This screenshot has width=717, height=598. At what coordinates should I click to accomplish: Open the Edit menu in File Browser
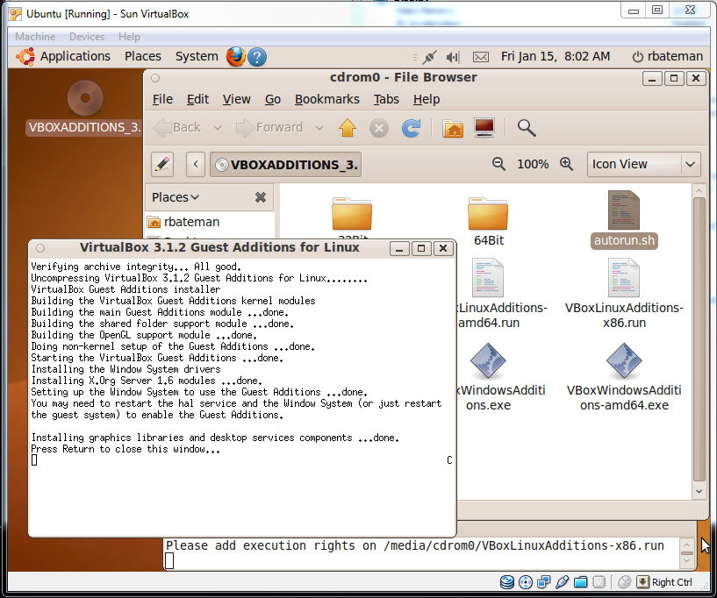click(x=197, y=99)
